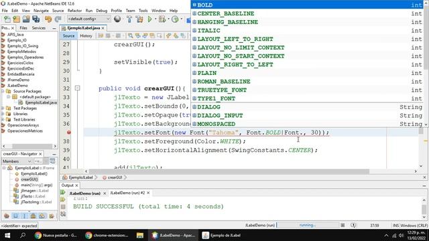The height and width of the screenshot is (241, 429).
Task: Open the Tools menu
Action: click(143, 11)
